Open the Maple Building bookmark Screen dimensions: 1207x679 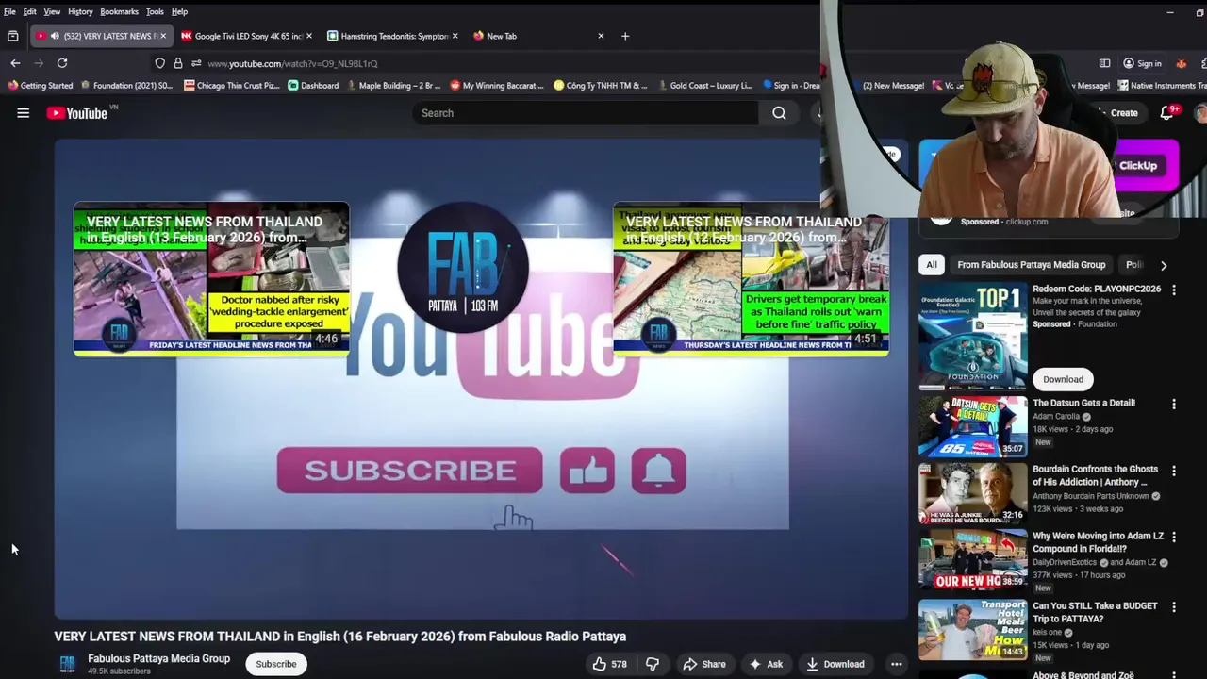(x=393, y=85)
